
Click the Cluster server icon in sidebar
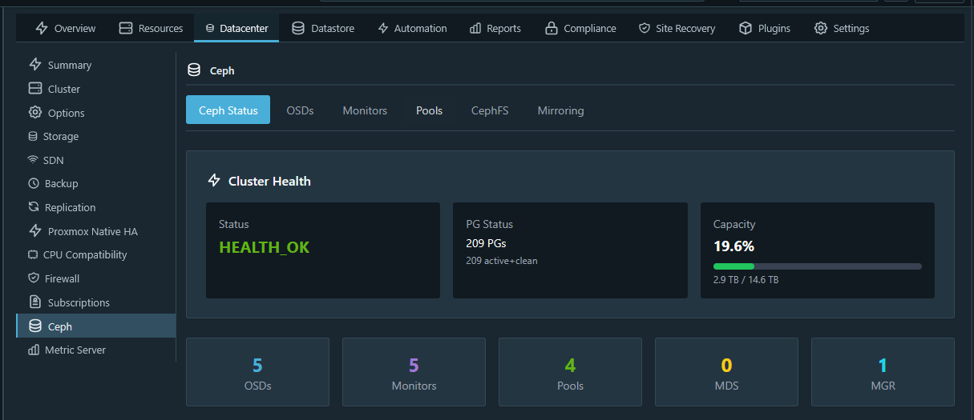click(35, 89)
